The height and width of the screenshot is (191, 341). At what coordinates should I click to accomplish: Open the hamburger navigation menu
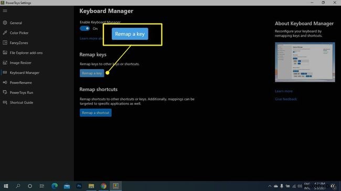[5, 10]
